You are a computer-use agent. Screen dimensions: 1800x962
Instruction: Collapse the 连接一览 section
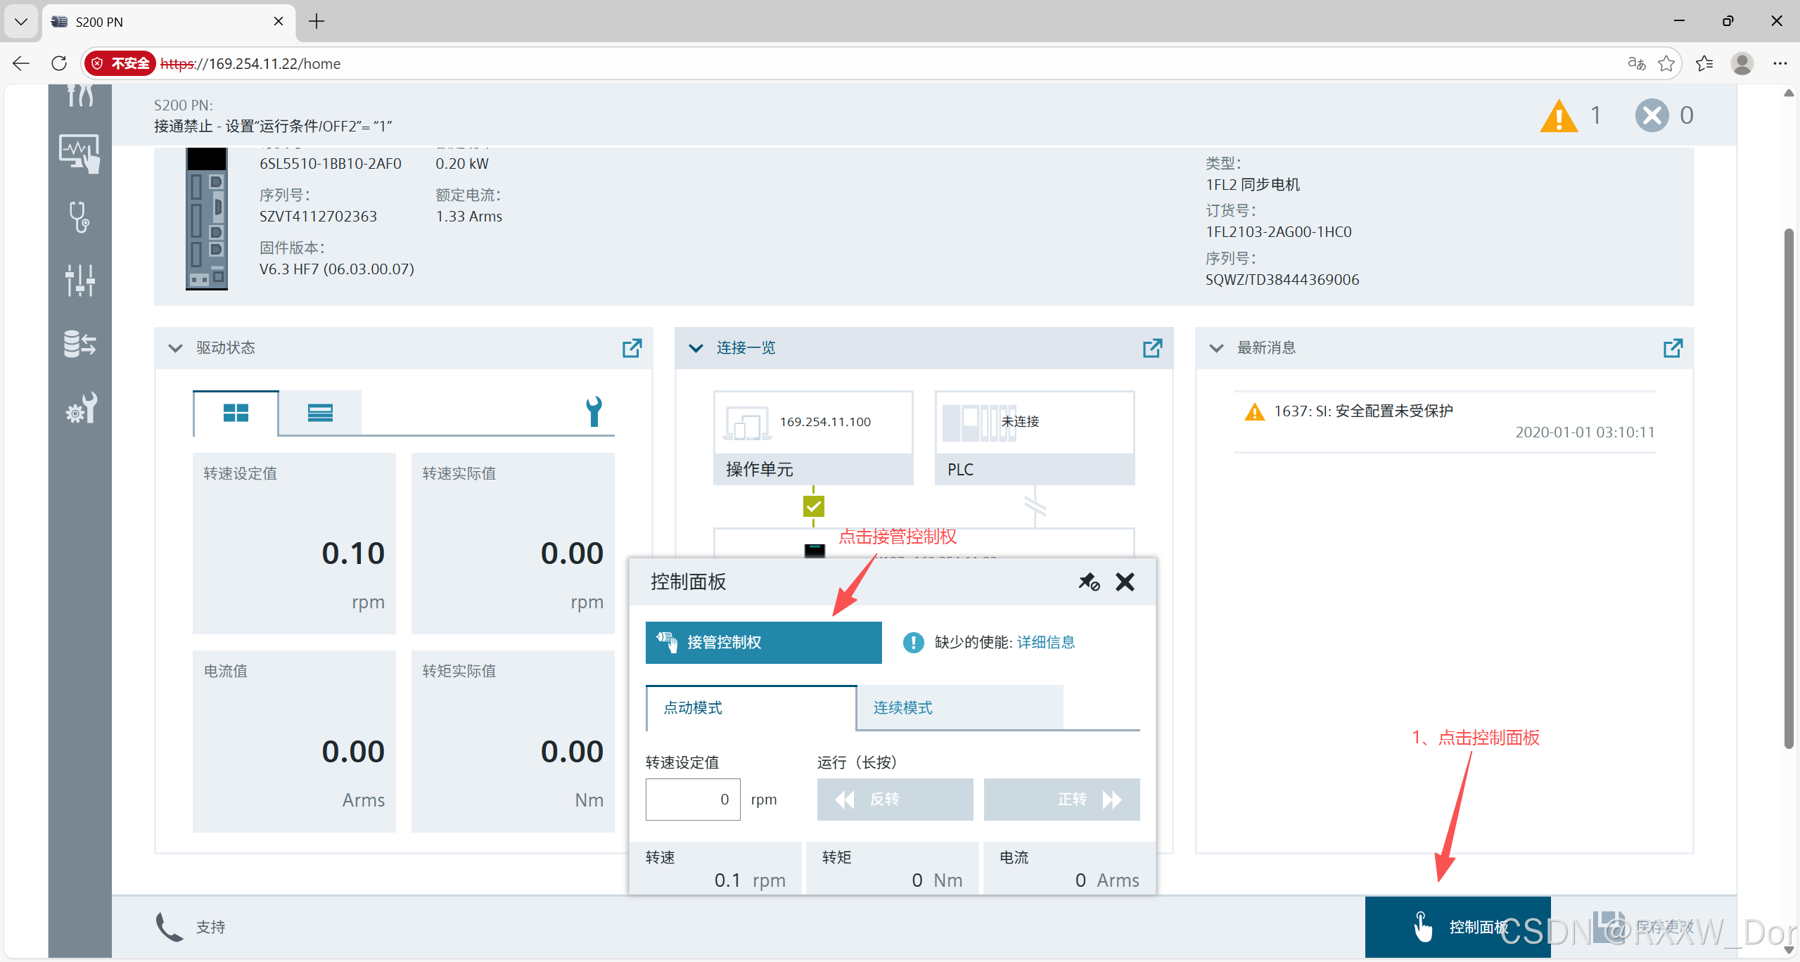[x=696, y=348]
